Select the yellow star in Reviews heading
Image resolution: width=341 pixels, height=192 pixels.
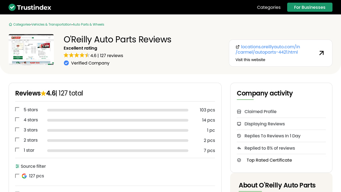(x=43, y=93)
